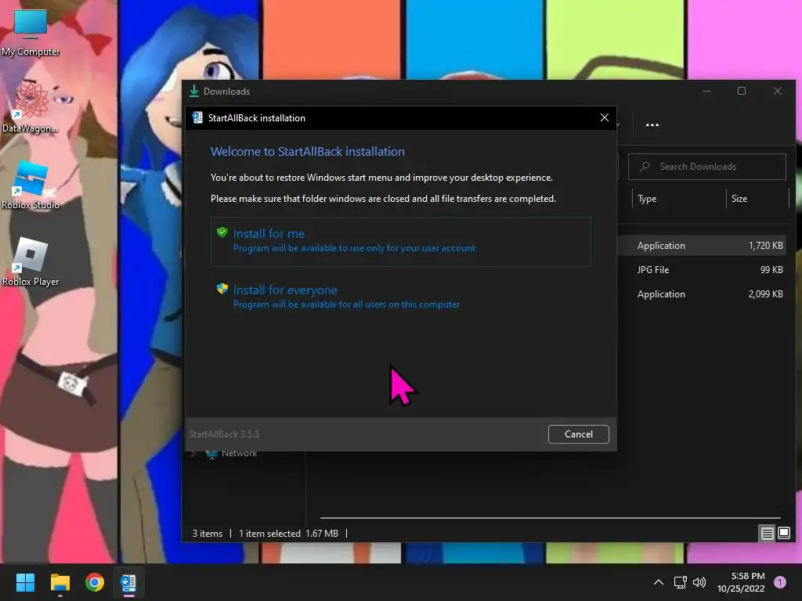802x601 pixels.
Task: Click the green shield icon beside Install for me
Action: [x=222, y=232]
